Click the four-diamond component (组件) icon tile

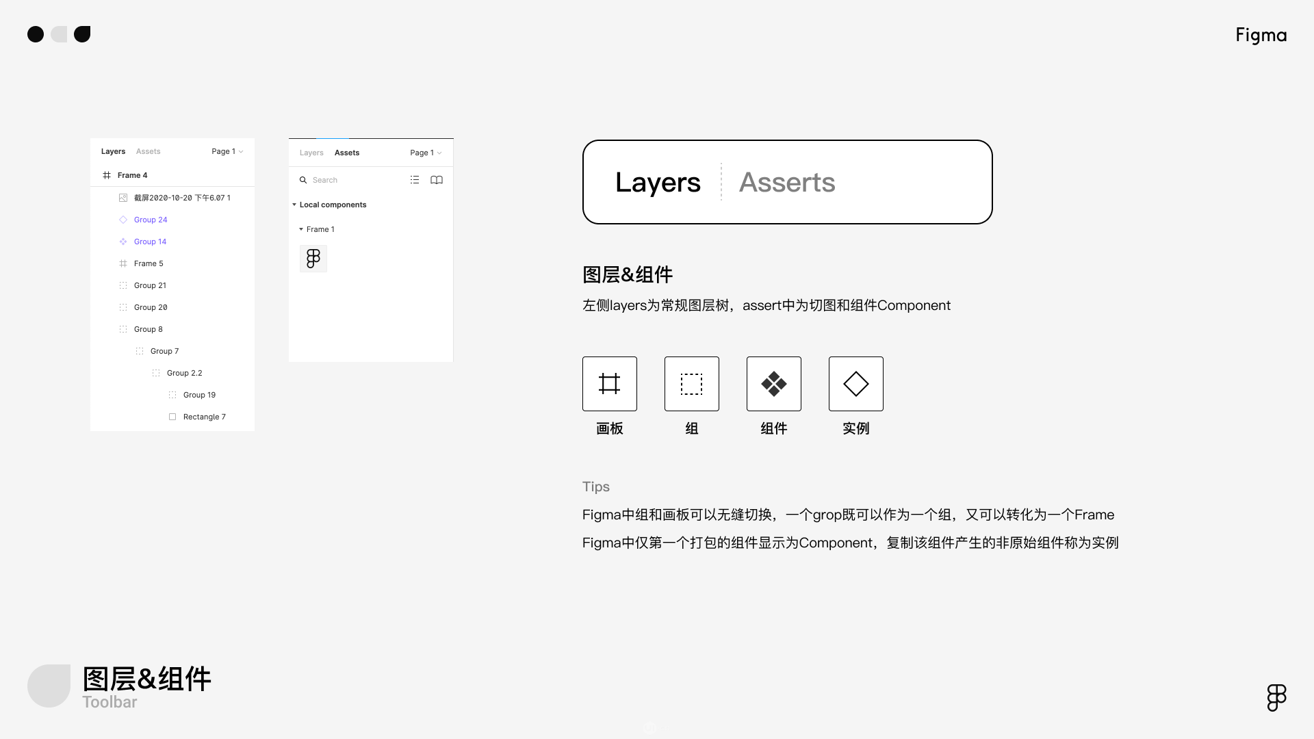tap(773, 384)
